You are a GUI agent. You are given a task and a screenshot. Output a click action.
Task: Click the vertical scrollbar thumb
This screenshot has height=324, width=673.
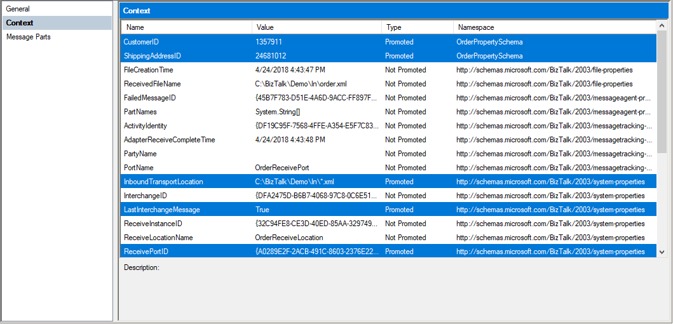[x=662, y=92]
